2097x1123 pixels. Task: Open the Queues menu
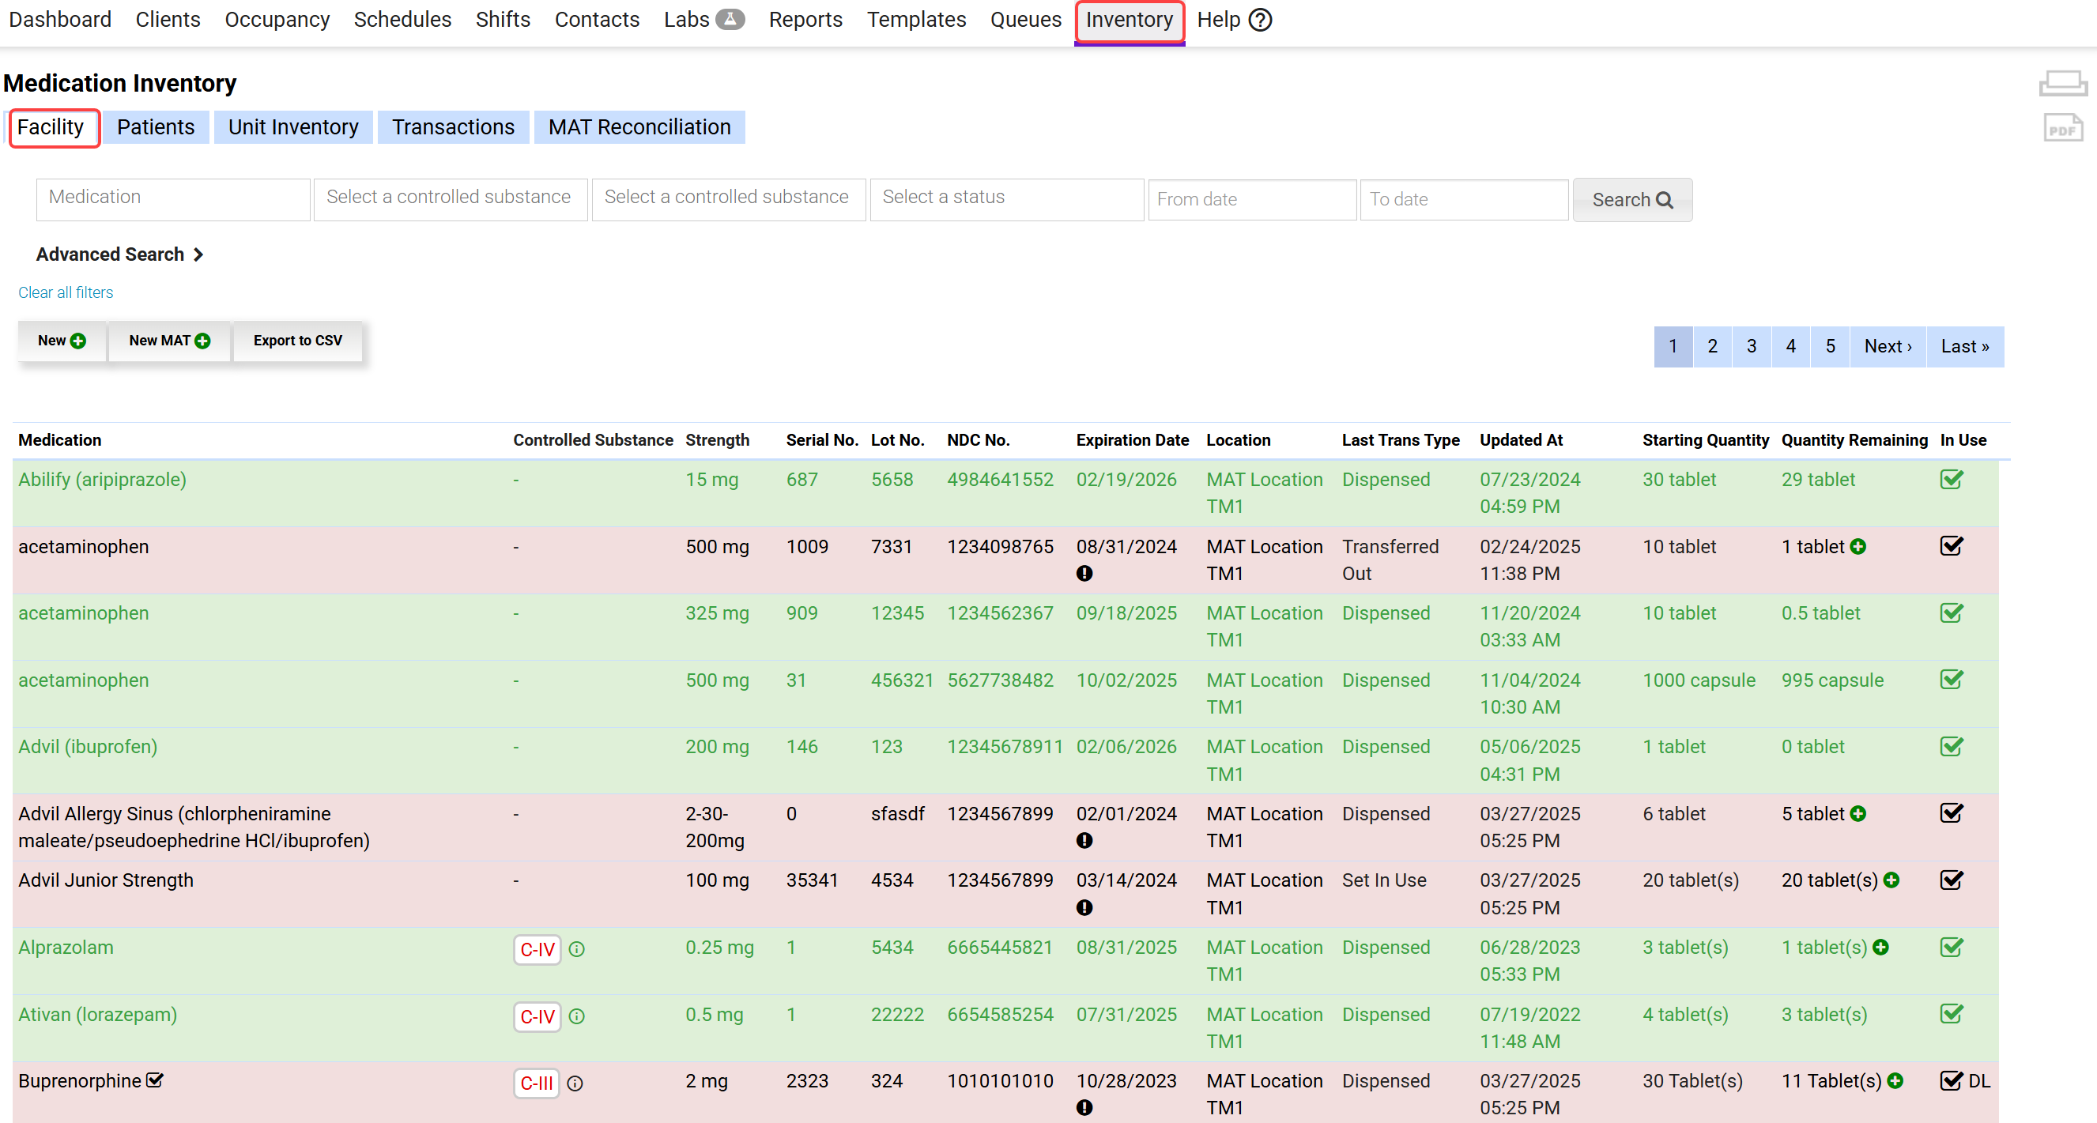(1026, 20)
